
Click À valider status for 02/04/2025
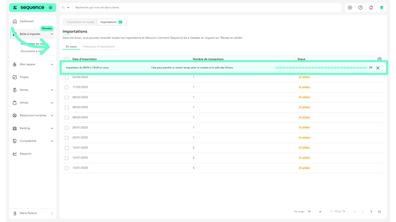304,77
